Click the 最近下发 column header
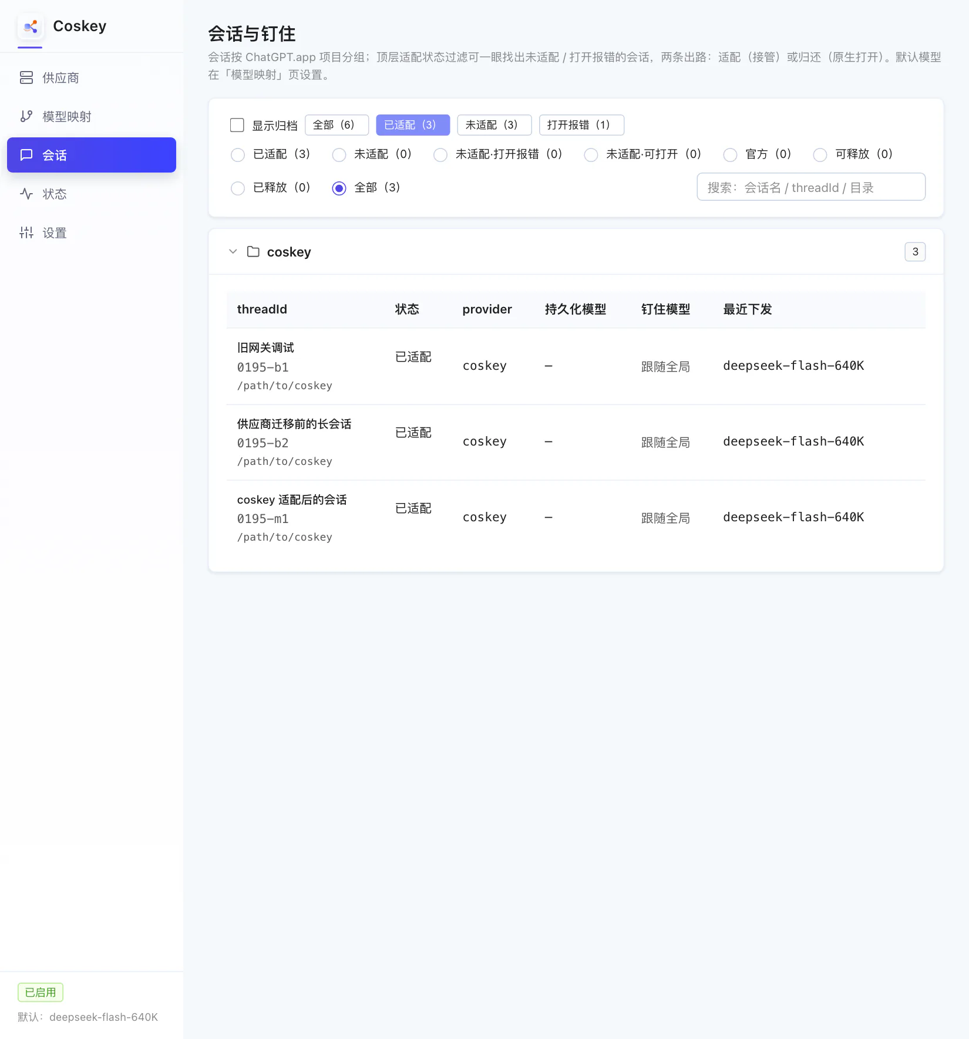Screen dimensions: 969x1039 pos(748,309)
